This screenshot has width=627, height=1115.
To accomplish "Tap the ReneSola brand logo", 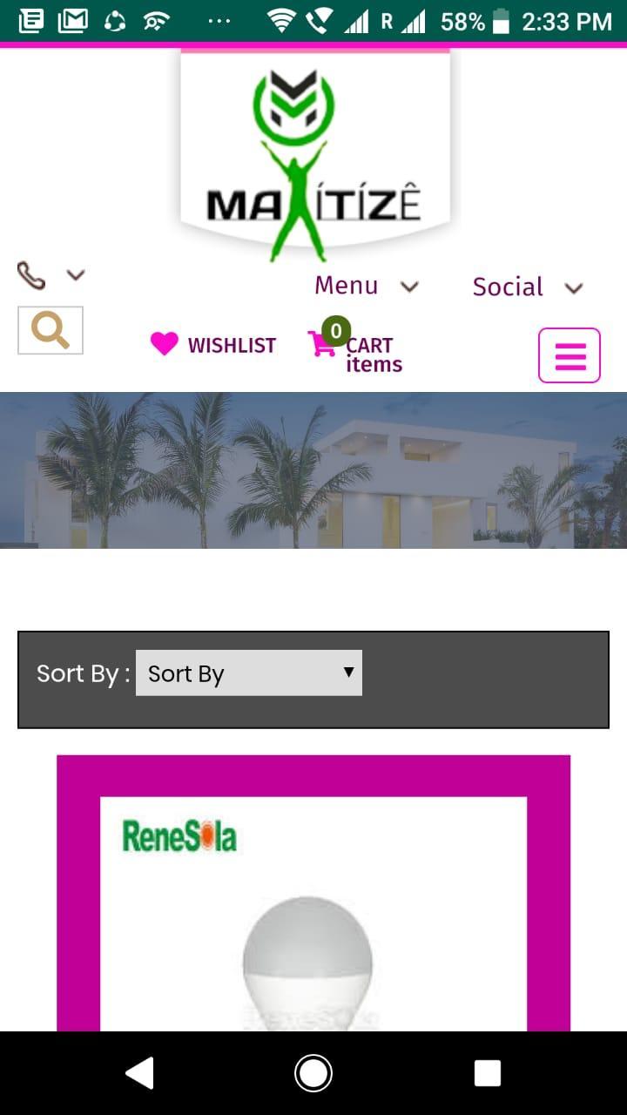I will click(x=179, y=835).
